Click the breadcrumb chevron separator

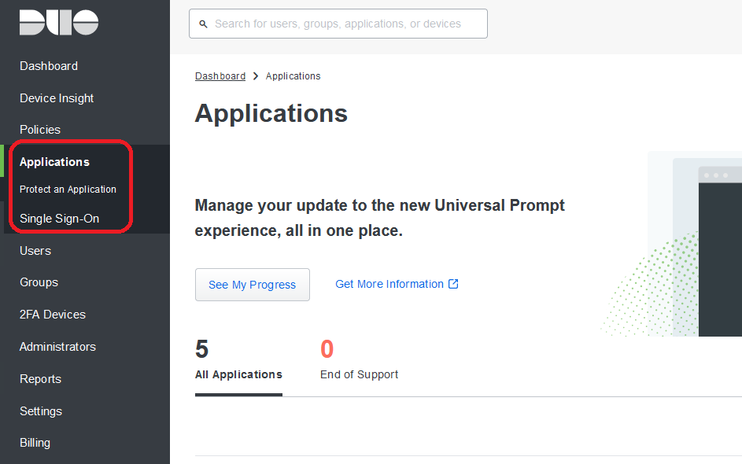(x=256, y=76)
